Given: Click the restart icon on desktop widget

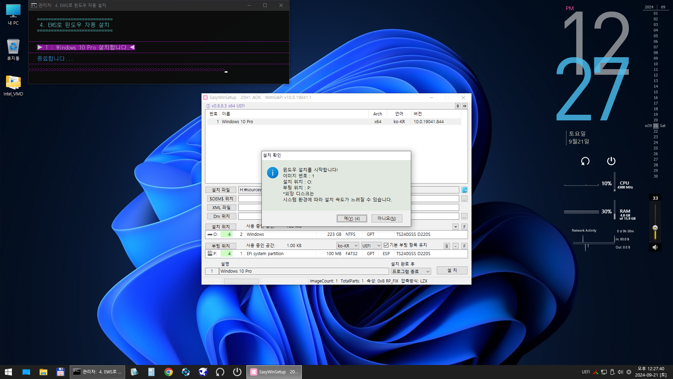Looking at the screenshot, I should 585,161.
